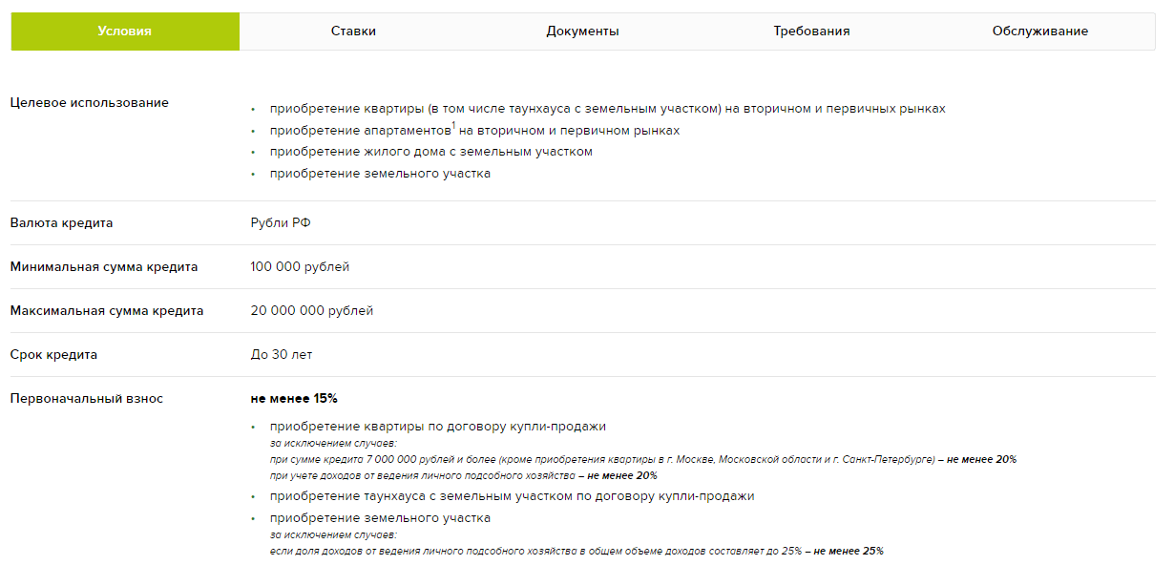Click the Рубли РФ currency value
Image resolution: width=1174 pixels, height=565 pixels.
[x=281, y=223]
